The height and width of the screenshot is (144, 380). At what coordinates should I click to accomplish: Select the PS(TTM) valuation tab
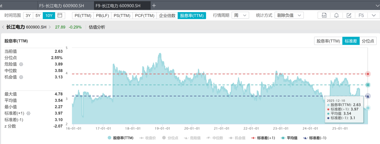pos(122,15)
